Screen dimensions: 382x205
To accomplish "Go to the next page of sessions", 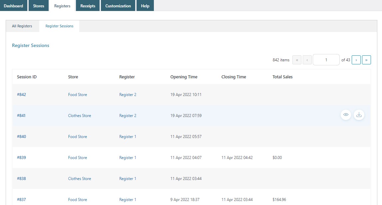I will (356, 60).
